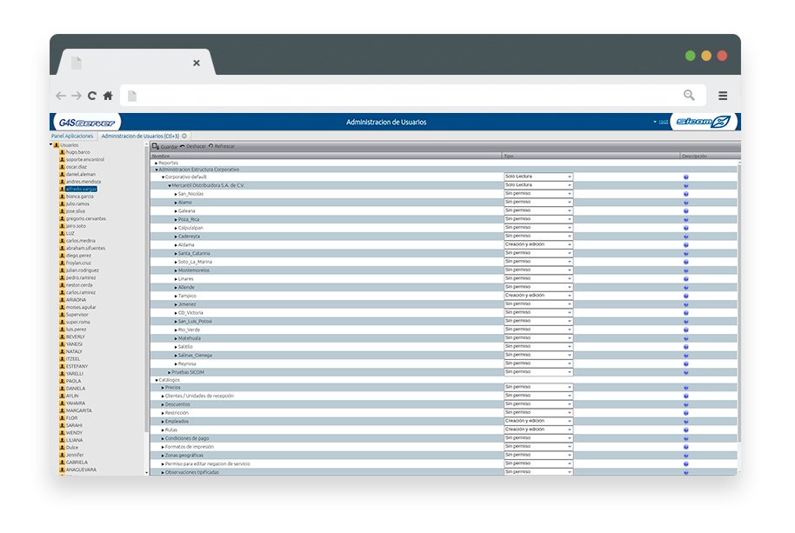Open the browser hamburger menu
This screenshot has width=795, height=533.
[x=723, y=96]
